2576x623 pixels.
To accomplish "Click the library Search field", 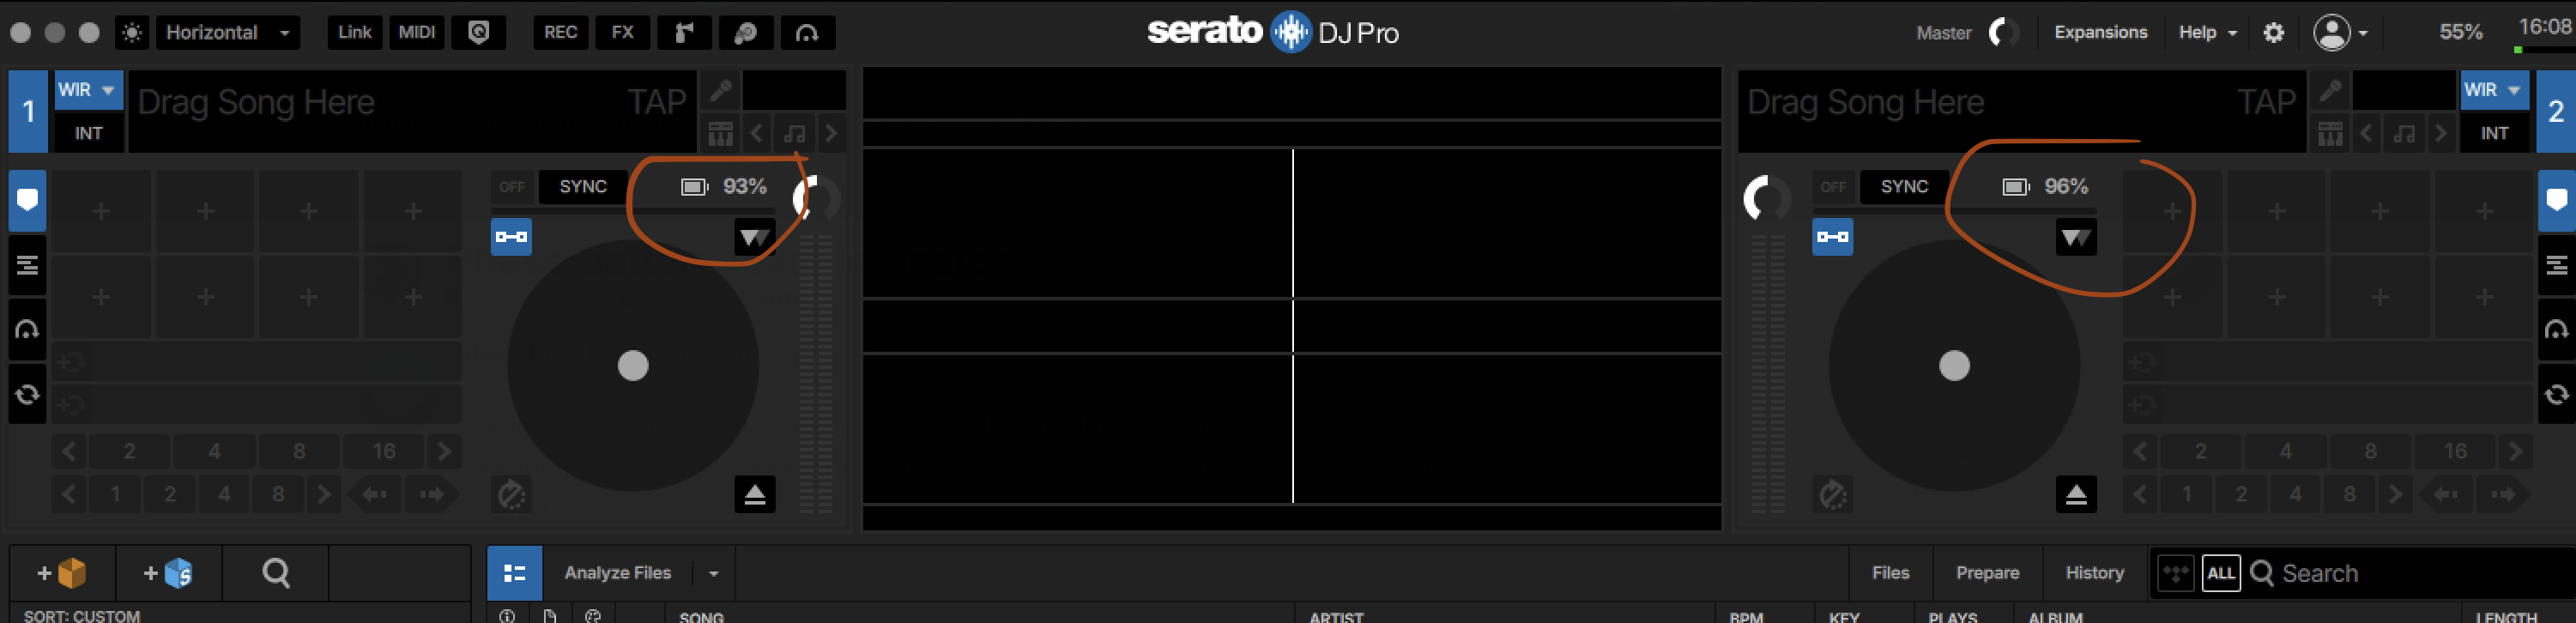I will 2400,573.
